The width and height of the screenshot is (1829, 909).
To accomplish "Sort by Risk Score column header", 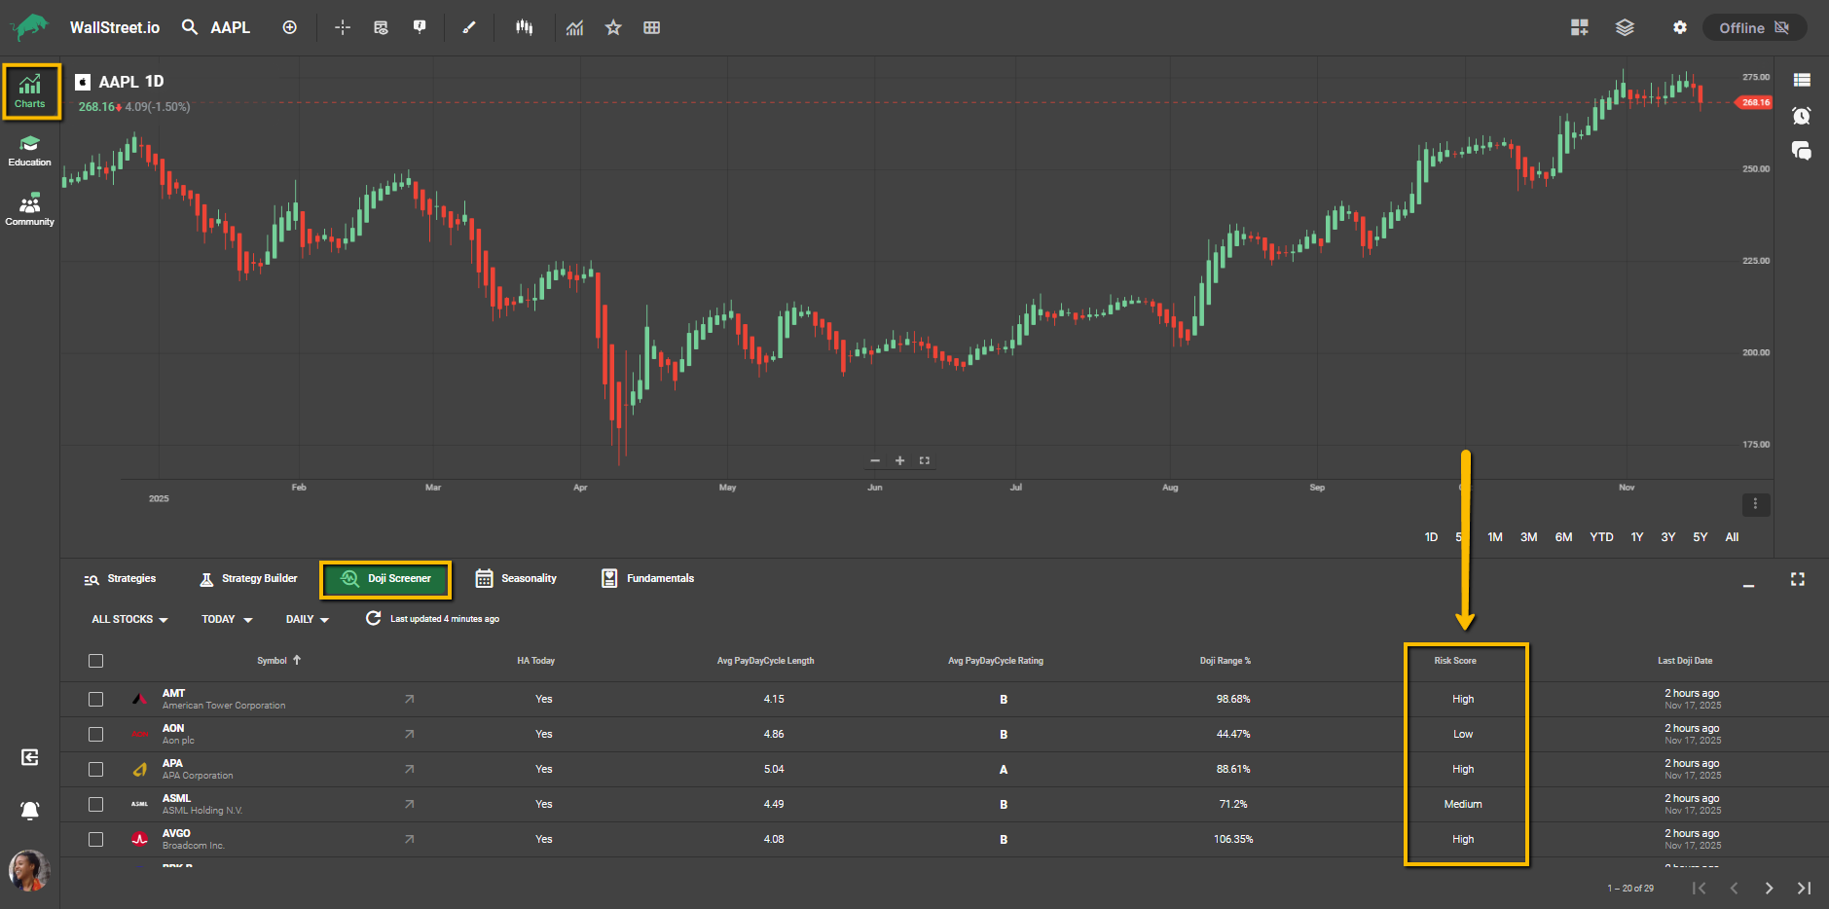I will [x=1454, y=661].
